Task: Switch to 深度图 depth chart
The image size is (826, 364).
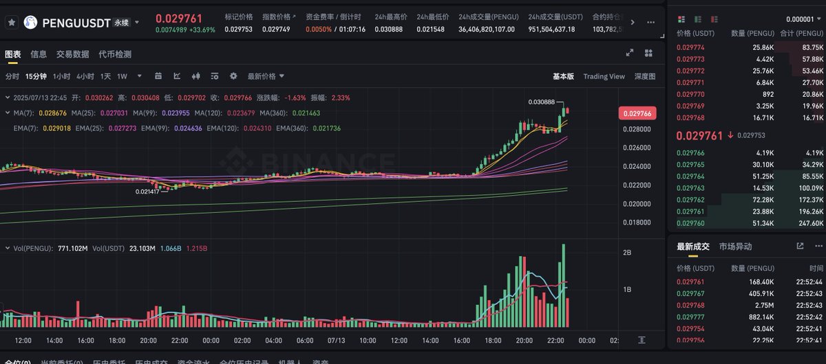Action: (x=645, y=76)
